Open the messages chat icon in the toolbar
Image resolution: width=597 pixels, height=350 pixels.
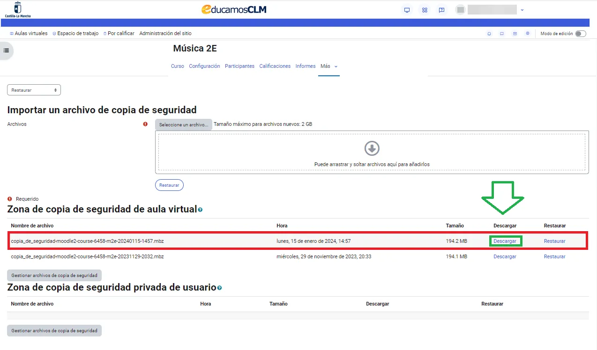pos(502,33)
